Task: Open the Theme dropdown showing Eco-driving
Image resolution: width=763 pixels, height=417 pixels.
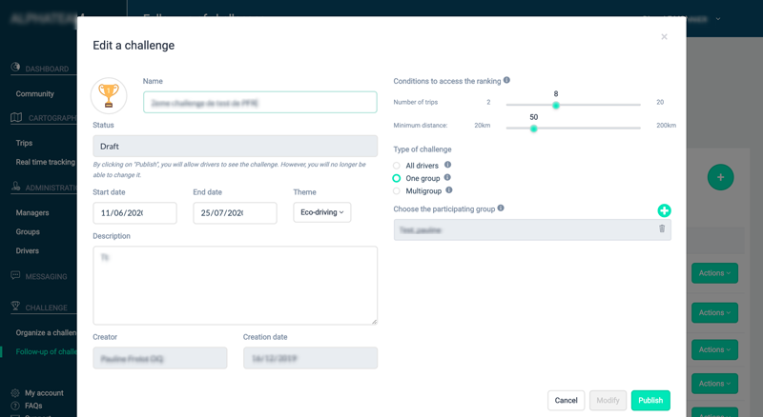Action: (321, 212)
